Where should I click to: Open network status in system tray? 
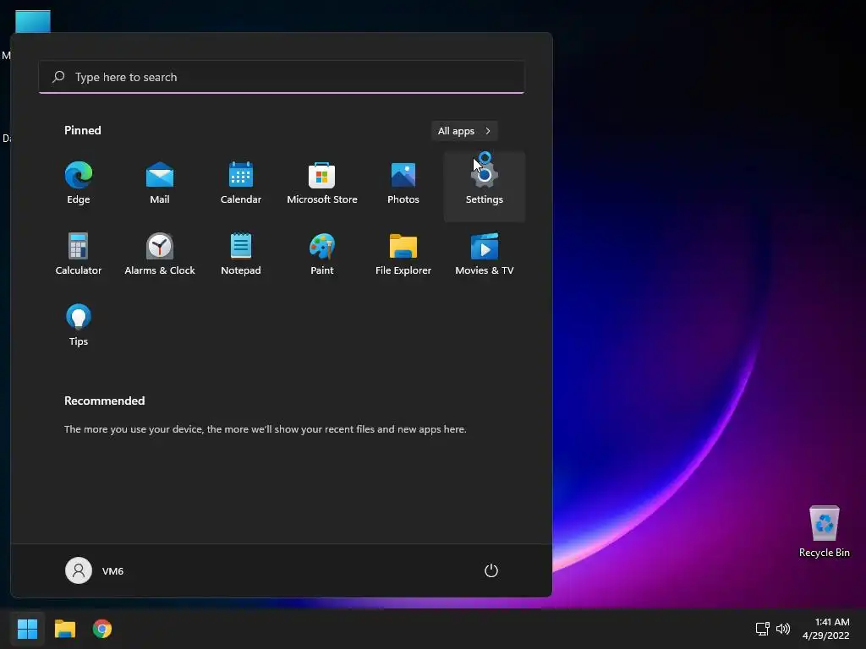pos(763,629)
